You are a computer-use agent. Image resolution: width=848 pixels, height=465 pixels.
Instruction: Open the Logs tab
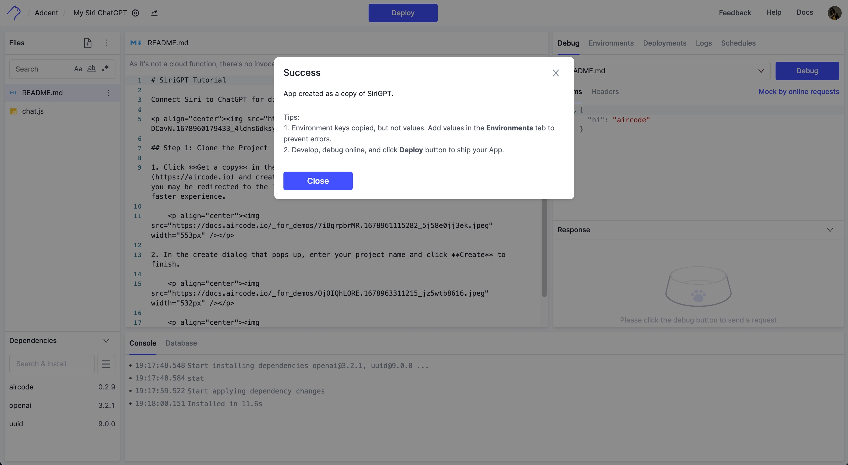coord(704,43)
